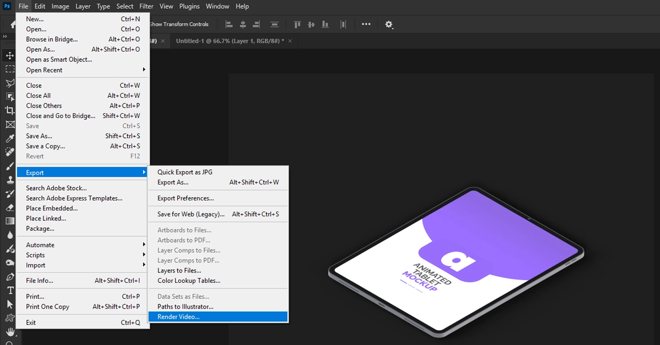
Task: Open Save for Web (Legacy)
Action: tap(218, 214)
